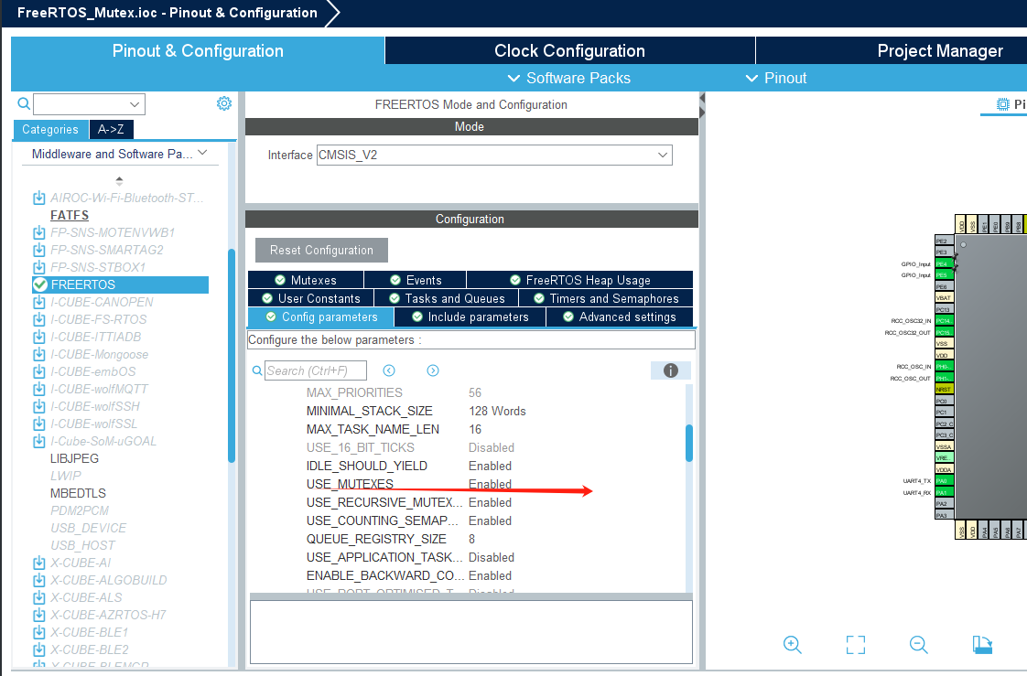Open the categories settings gear icon

pyautogui.click(x=224, y=103)
